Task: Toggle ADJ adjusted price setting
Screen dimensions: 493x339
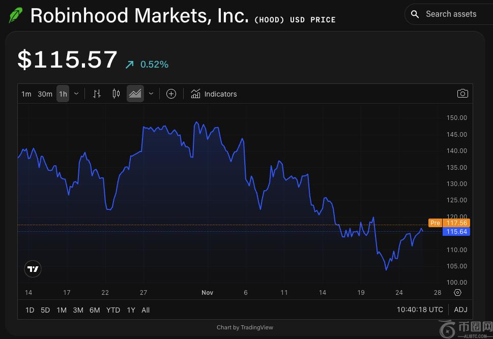Action: click(x=460, y=310)
